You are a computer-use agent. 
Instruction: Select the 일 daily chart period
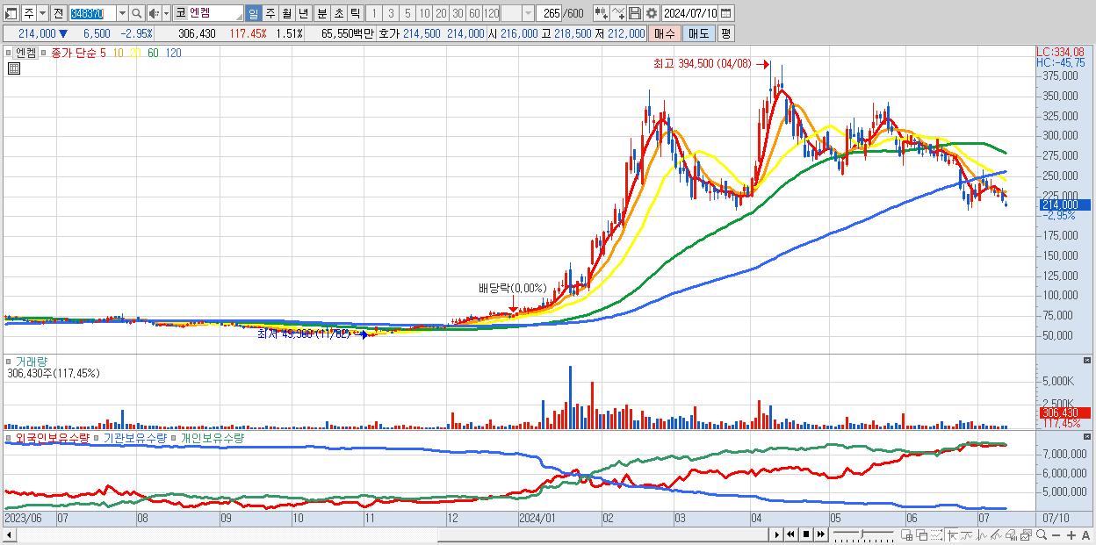pyautogui.click(x=253, y=13)
